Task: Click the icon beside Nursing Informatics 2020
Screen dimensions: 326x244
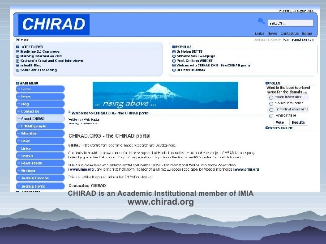Action: pos(17,56)
